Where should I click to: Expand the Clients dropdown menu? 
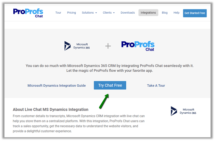coord(109,13)
